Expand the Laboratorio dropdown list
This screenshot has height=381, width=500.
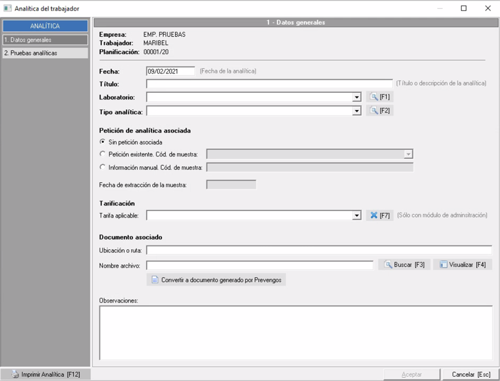[357, 97]
